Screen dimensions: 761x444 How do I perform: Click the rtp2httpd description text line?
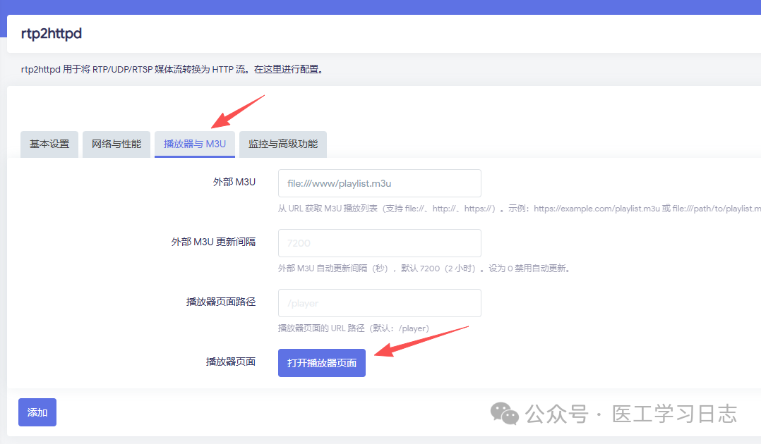point(172,70)
